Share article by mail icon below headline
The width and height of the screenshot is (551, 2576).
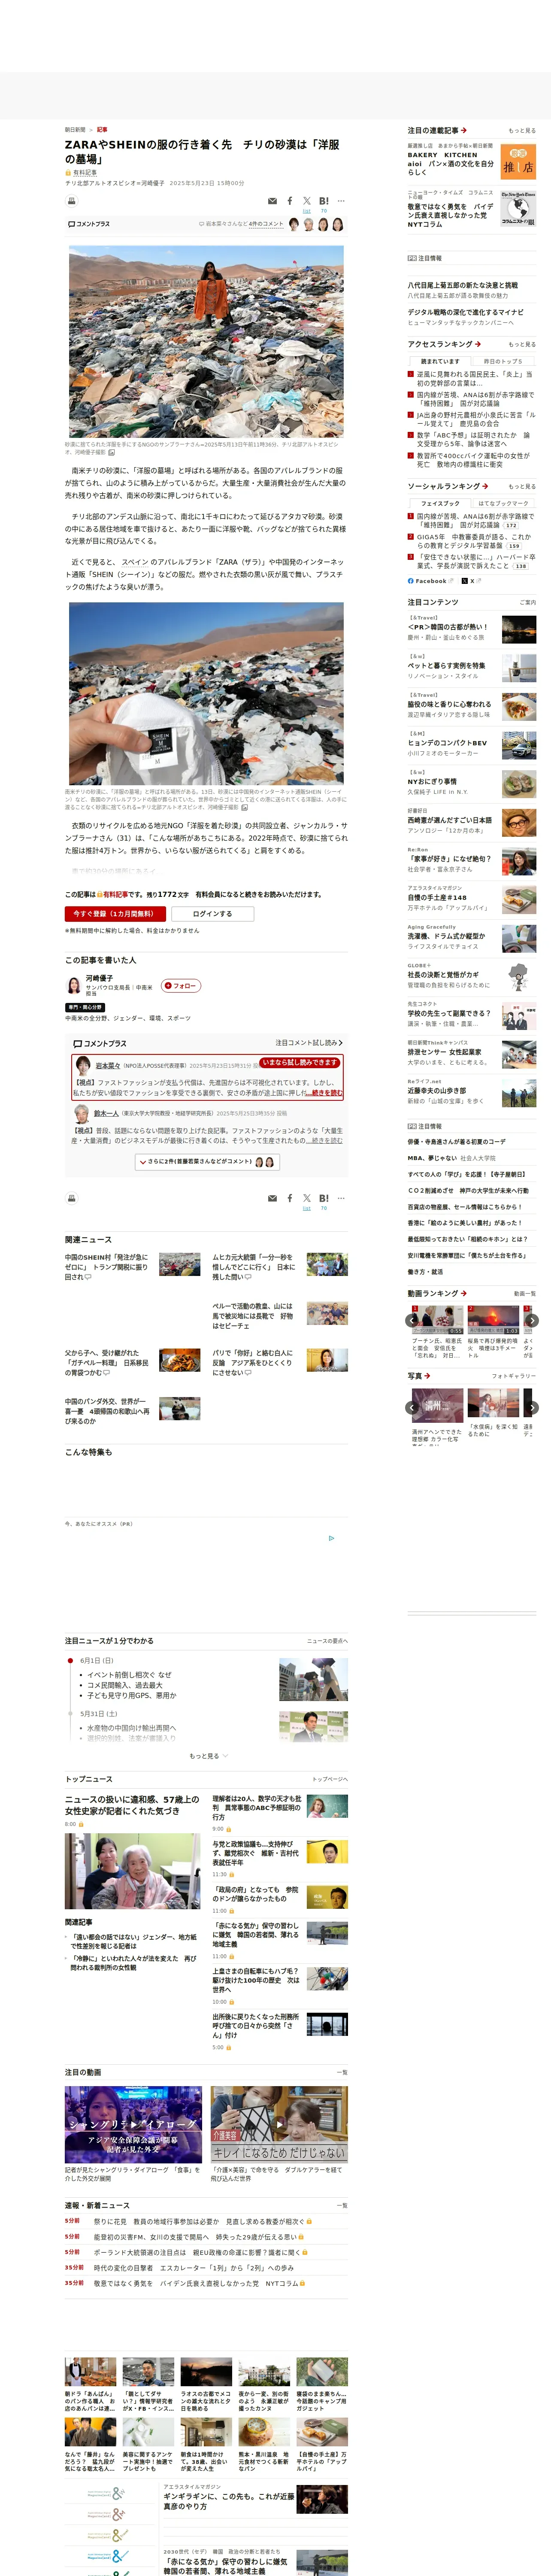pos(272,201)
